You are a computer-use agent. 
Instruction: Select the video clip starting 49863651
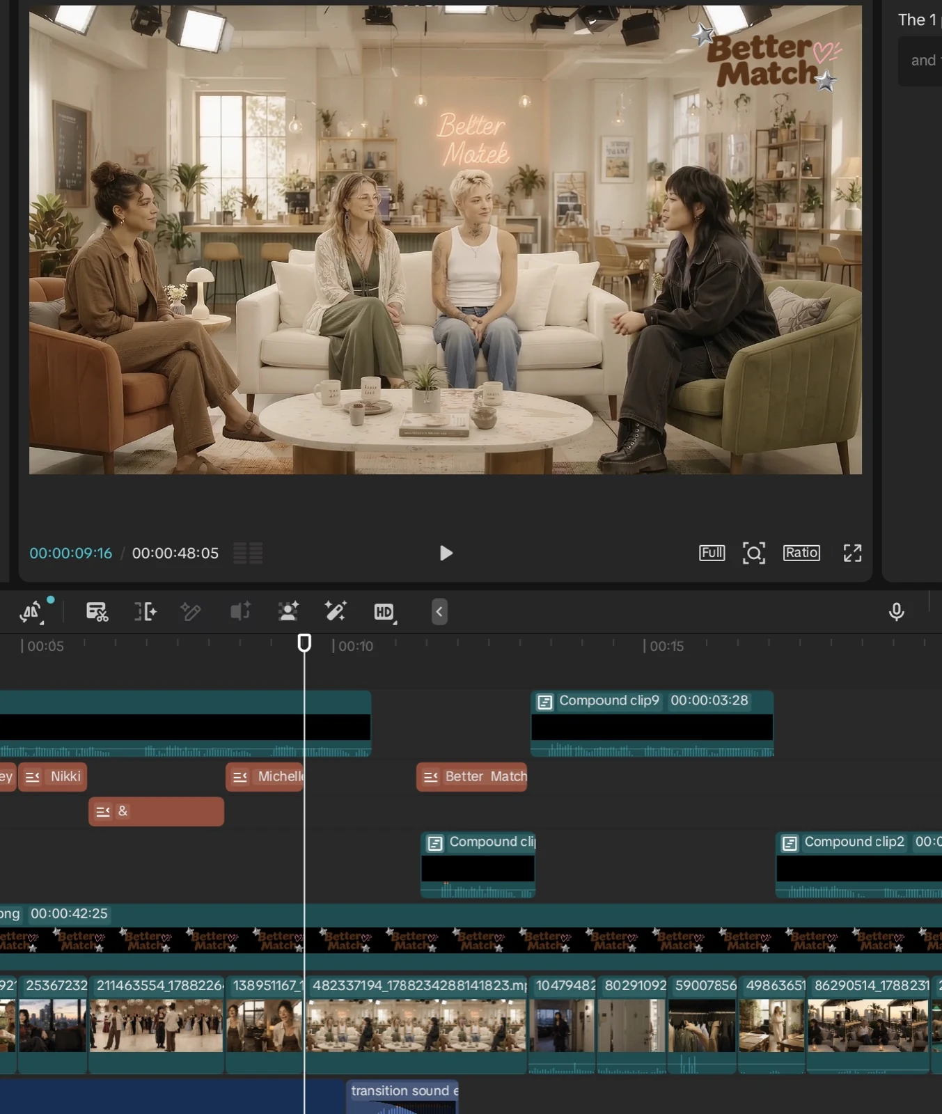click(773, 1024)
